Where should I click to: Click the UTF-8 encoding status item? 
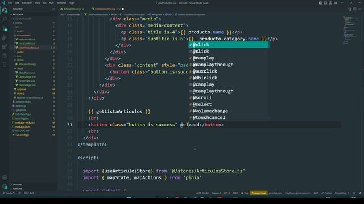[227, 193]
